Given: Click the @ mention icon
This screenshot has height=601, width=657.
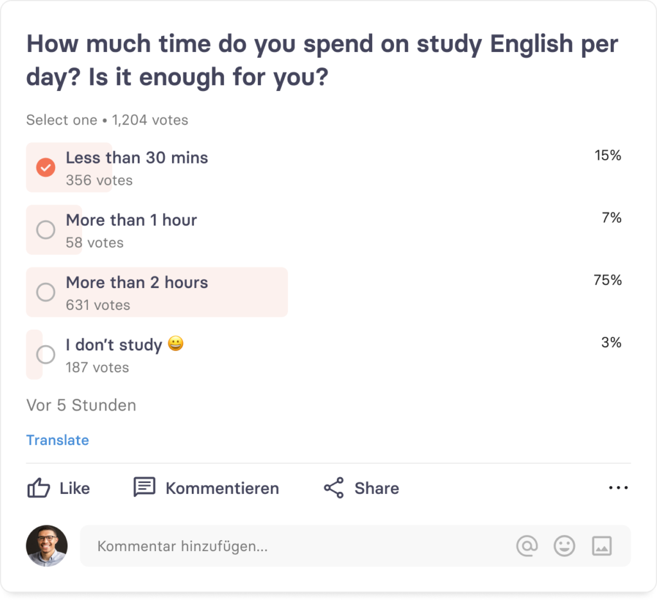Looking at the screenshot, I should (527, 546).
